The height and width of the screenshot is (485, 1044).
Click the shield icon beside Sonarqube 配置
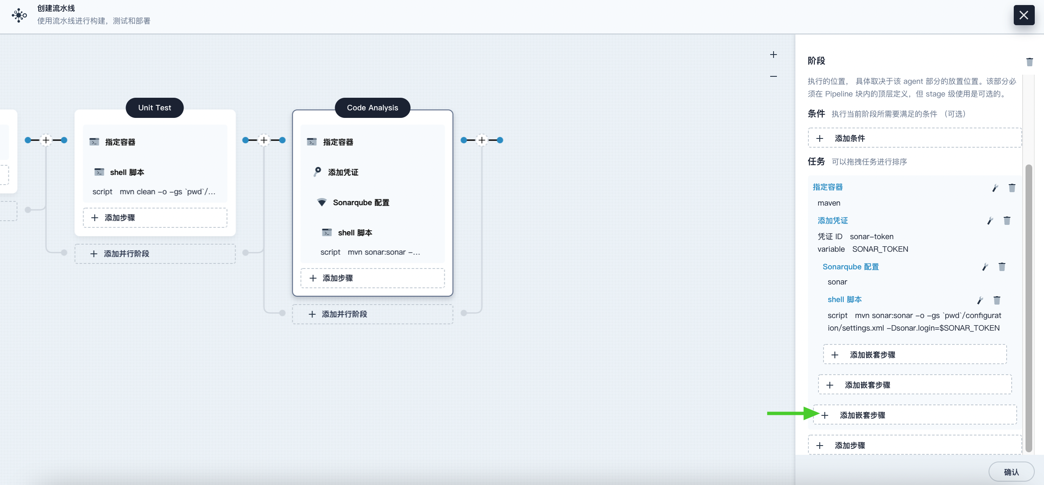(x=322, y=202)
